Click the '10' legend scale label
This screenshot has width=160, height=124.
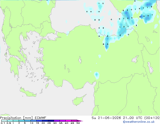(x=32, y=123)
